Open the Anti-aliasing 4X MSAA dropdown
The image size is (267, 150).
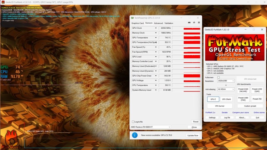[x=226, y=89]
